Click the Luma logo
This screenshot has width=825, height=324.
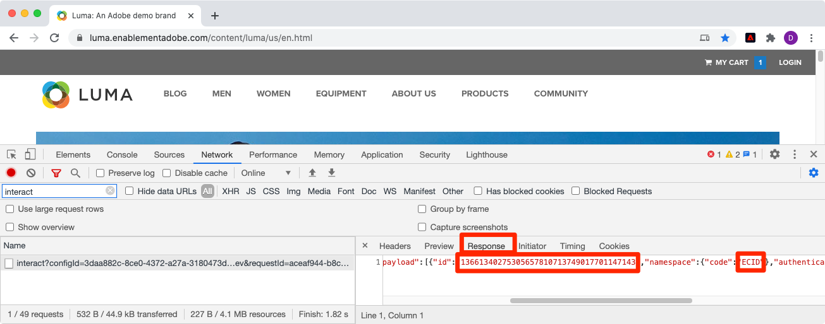87,95
